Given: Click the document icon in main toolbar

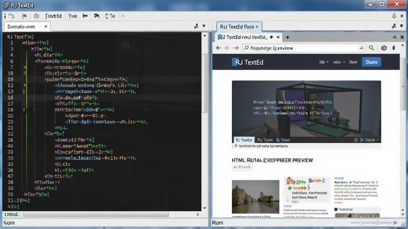Looking at the screenshot, I should pyautogui.click(x=11, y=16).
